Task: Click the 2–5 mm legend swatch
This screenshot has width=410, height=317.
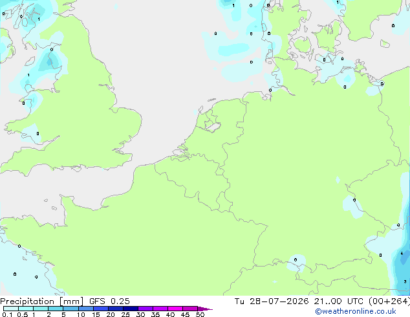Action: 56,309
